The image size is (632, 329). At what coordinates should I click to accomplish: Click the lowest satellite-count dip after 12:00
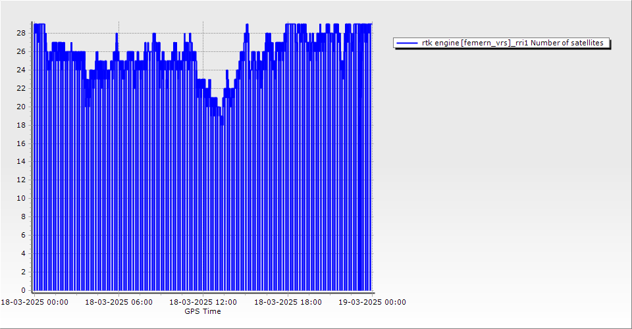point(222,124)
